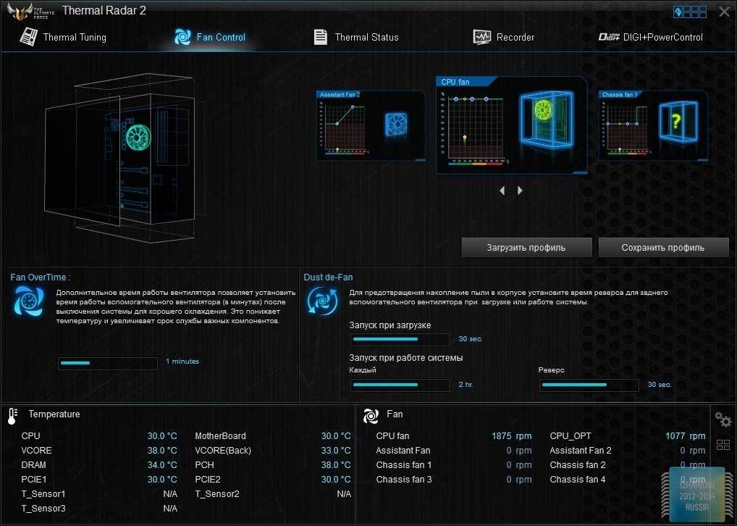The image size is (737, 526).
Task: Adjust the Реверс duration slider
Action: coord(589,385)
